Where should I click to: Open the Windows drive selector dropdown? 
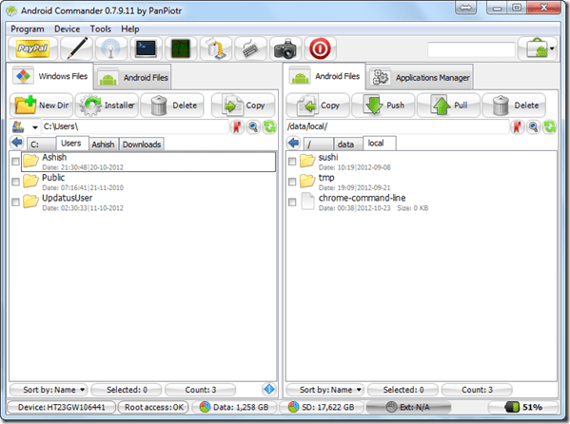35,127
